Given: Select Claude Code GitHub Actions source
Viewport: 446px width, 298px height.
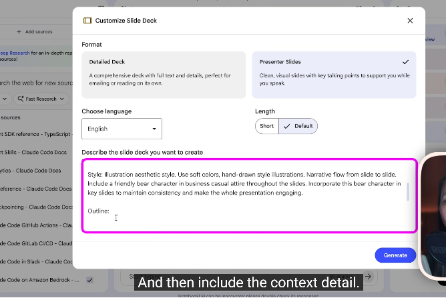Looking at the screenshot, I should tap(37, 225).
